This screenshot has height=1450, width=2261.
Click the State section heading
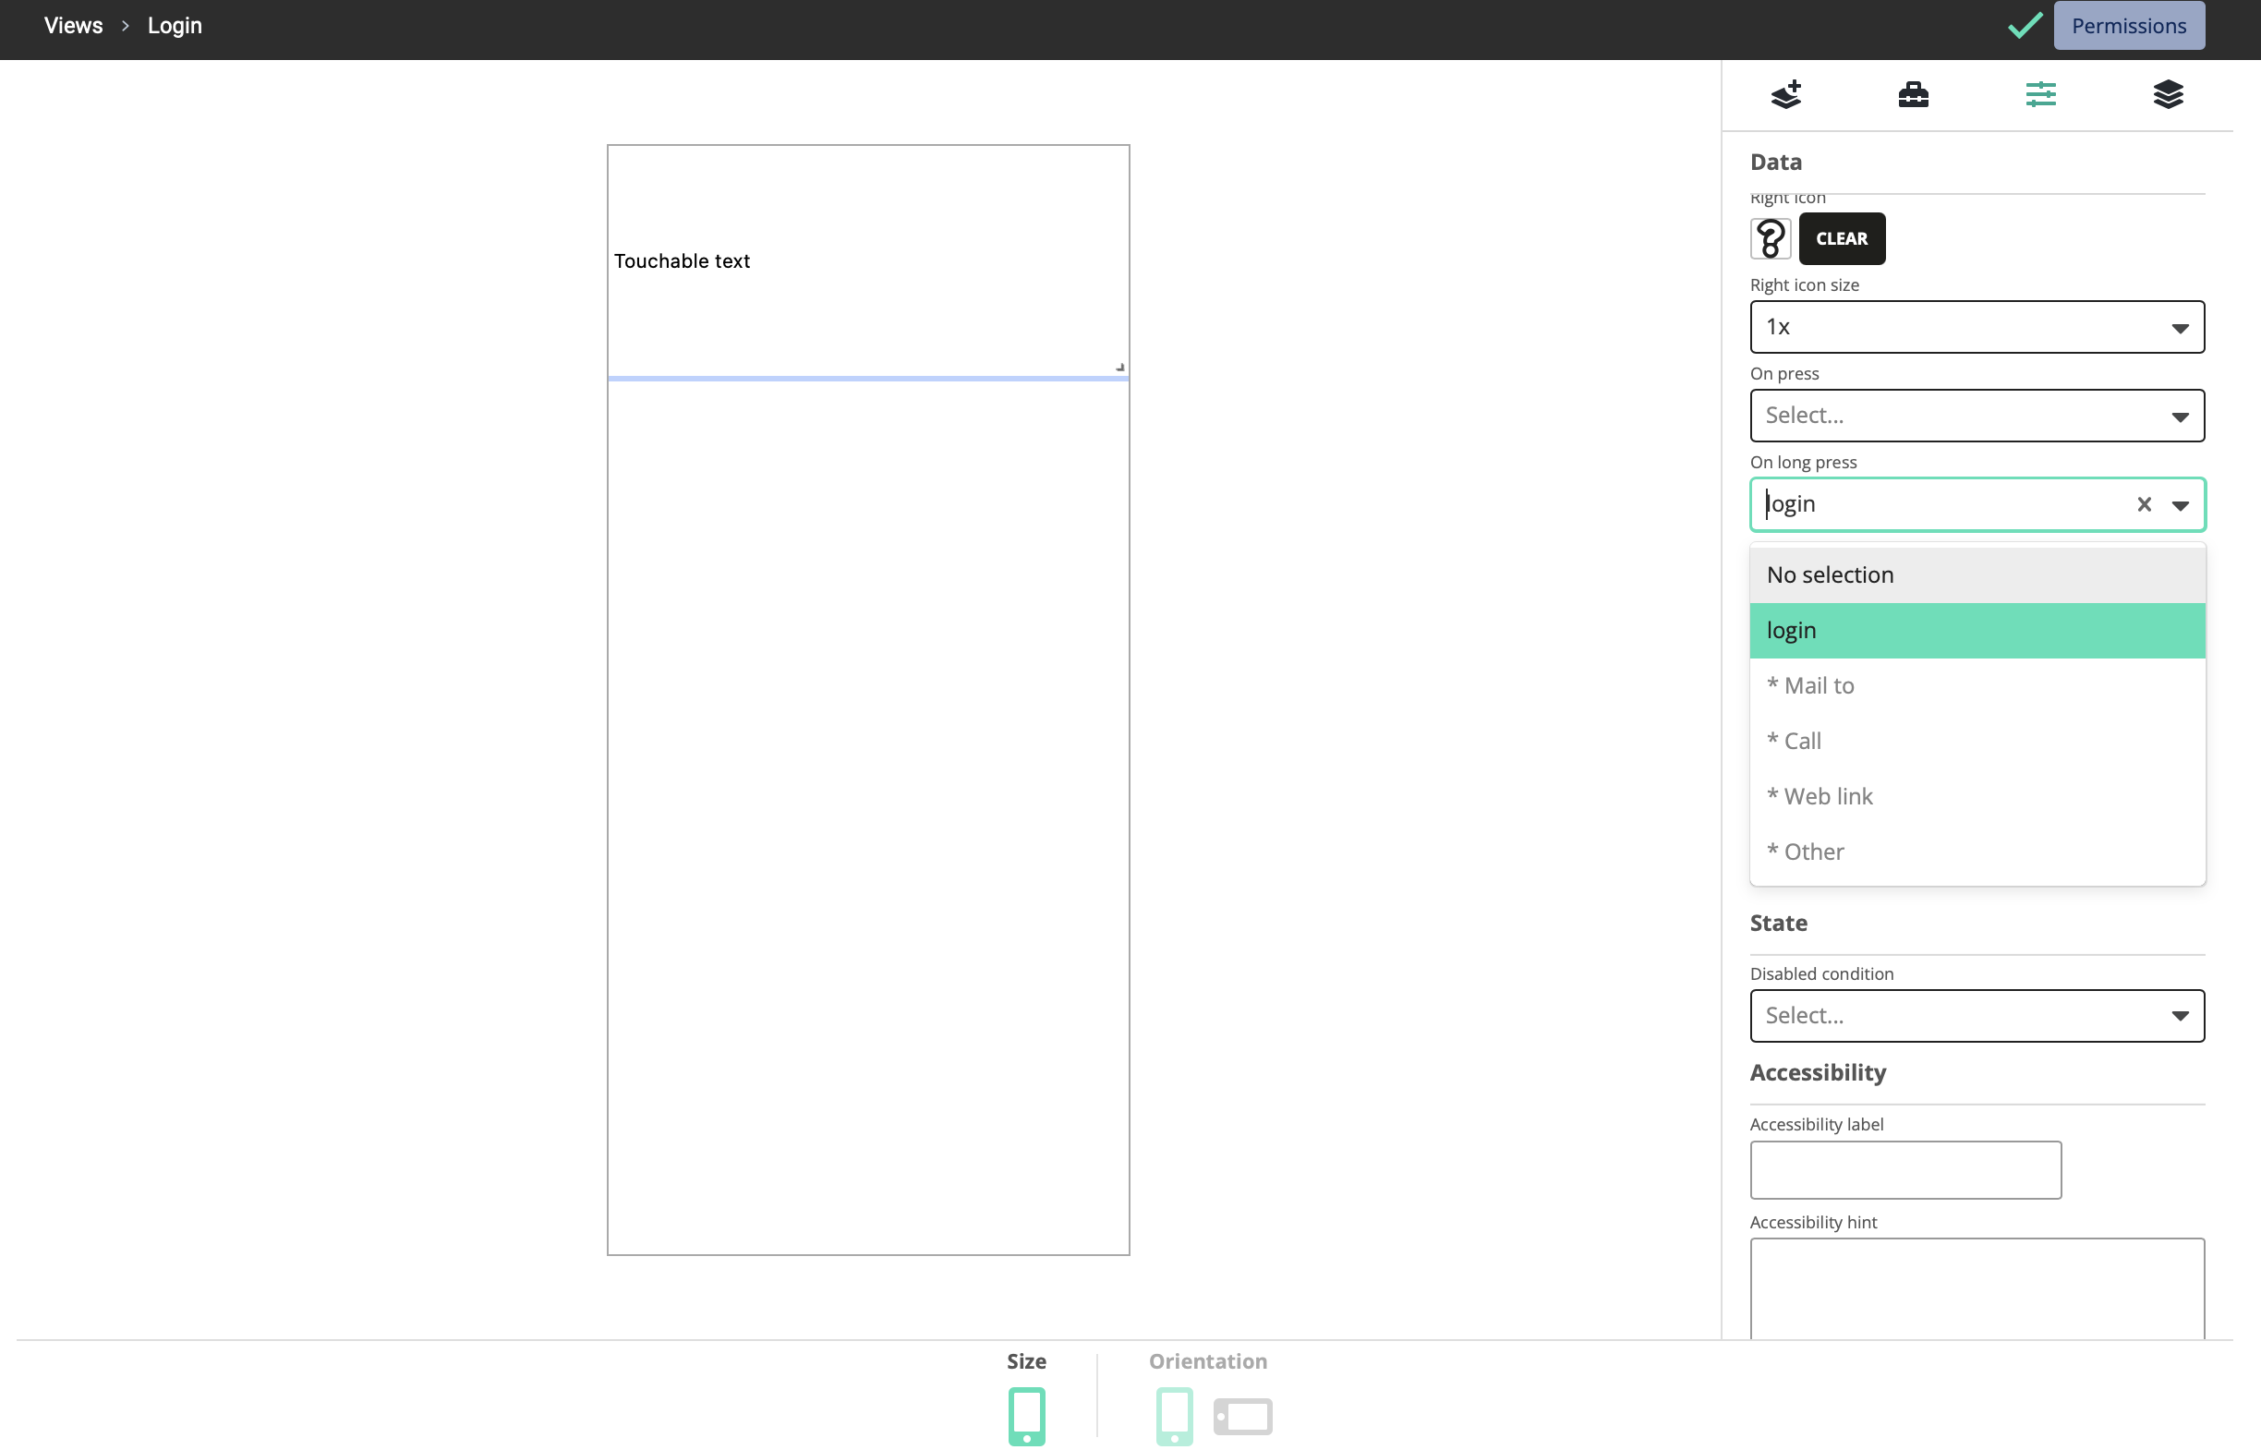(x=1778, y=923)
